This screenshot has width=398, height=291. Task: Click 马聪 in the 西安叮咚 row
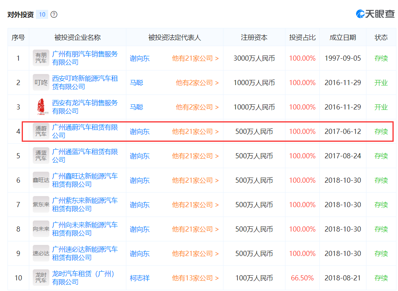tap(136, 83)
